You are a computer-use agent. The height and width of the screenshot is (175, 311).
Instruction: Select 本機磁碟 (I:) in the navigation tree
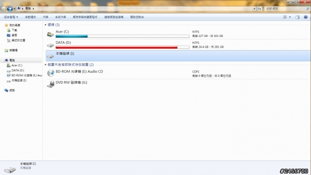[x=19, y=81]
